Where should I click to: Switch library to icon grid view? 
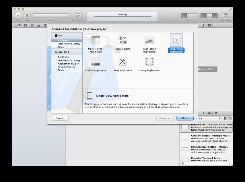pos(225,118)
